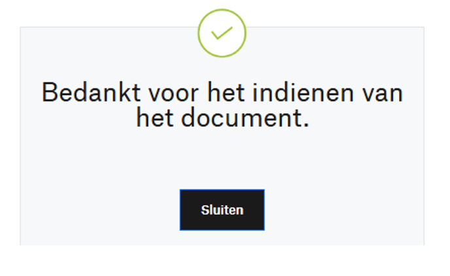Click the blue focus border of the Sluiten button

222,190
